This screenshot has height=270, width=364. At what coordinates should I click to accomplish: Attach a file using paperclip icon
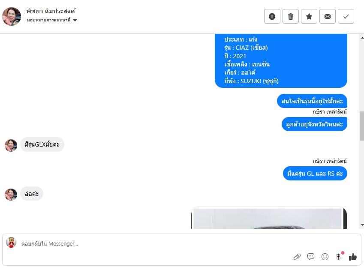coord(297,257)
